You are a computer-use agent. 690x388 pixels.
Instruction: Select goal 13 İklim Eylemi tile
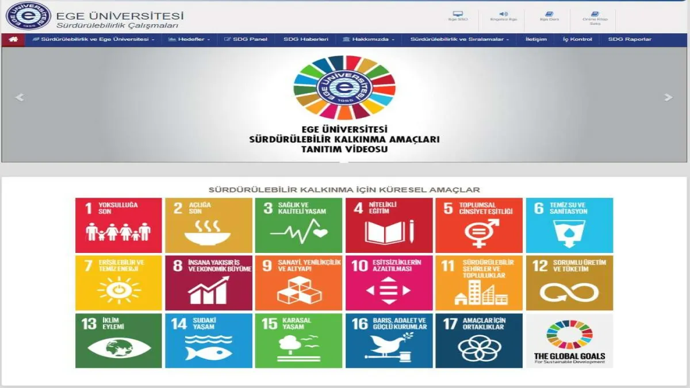(118, 340)
